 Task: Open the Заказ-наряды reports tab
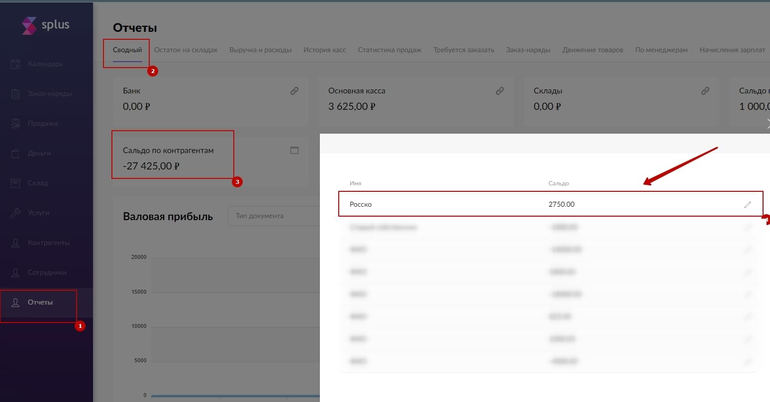tap(528, 50)
